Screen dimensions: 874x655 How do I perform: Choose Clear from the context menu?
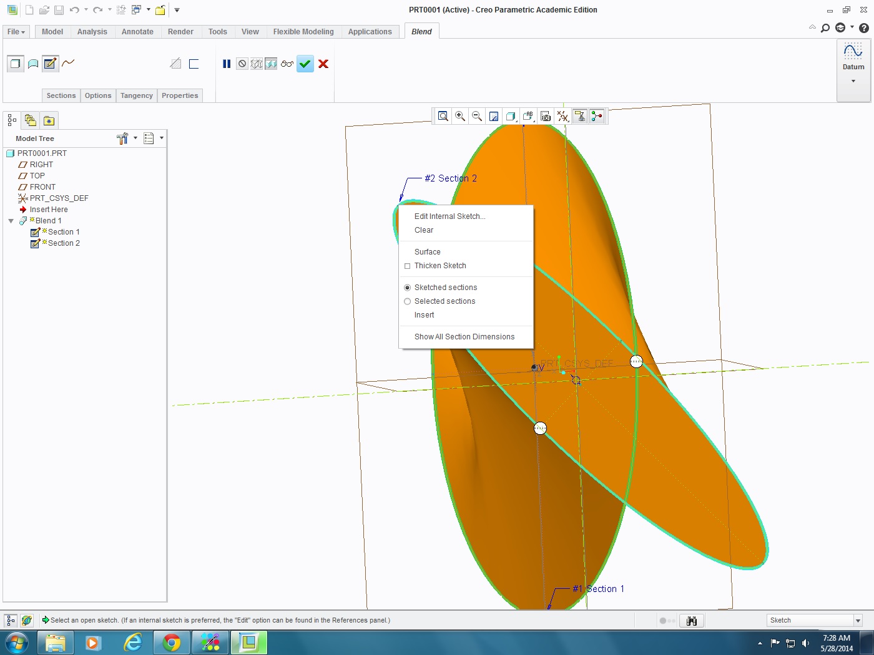(424, 230)
